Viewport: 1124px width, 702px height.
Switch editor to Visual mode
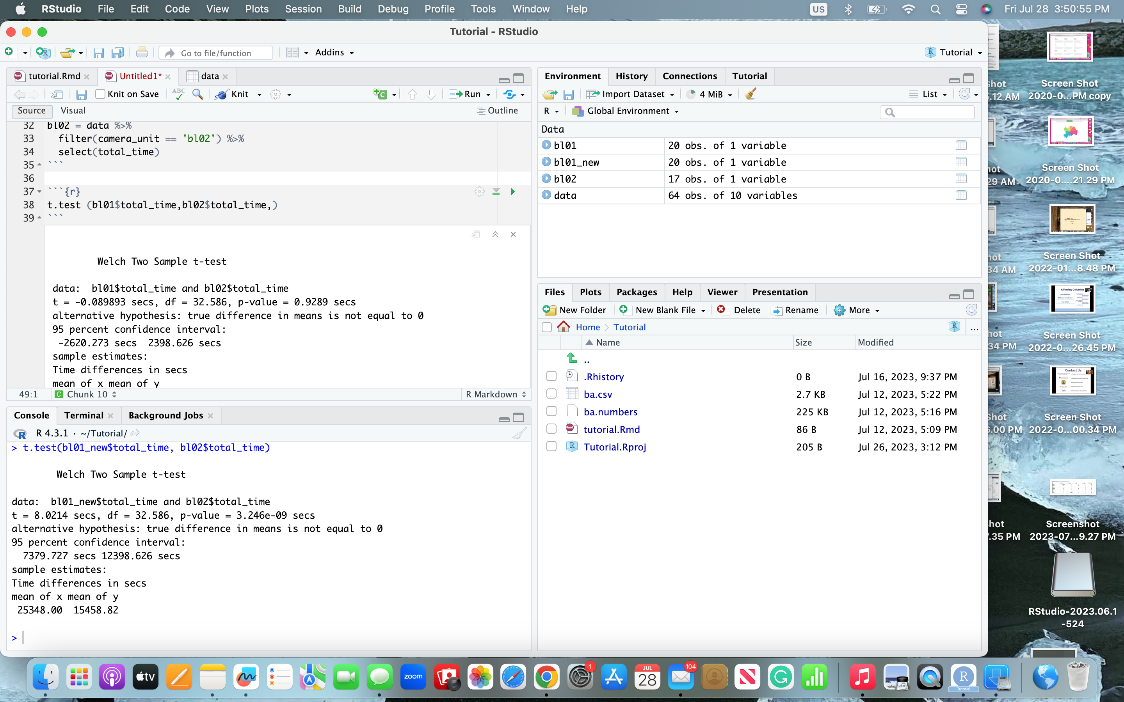coord(73,110)
